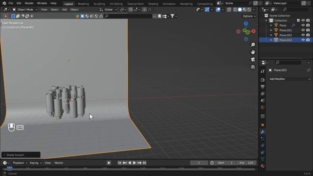Open the Scene properties tab
This screenshot has height=176, width=313.
pyautogui.click(x=263, y=100)
